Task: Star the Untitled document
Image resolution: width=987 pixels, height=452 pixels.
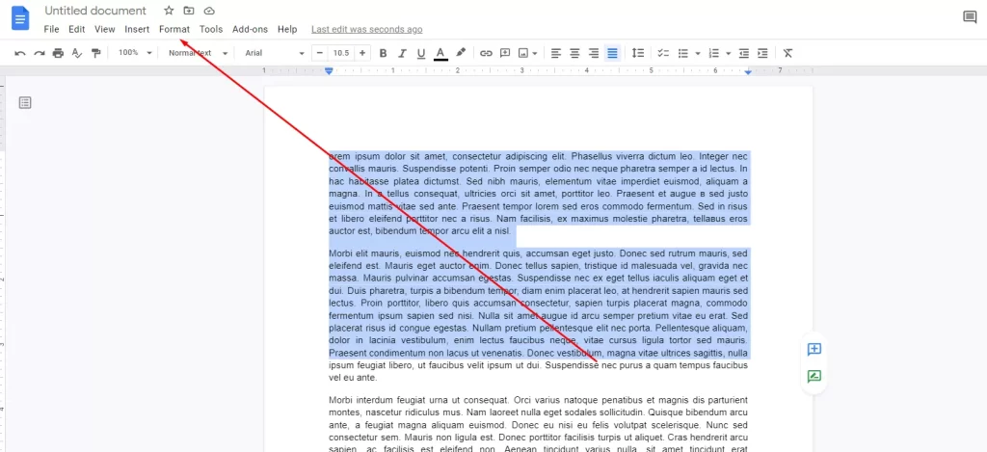Action: (x=169, y=11)
